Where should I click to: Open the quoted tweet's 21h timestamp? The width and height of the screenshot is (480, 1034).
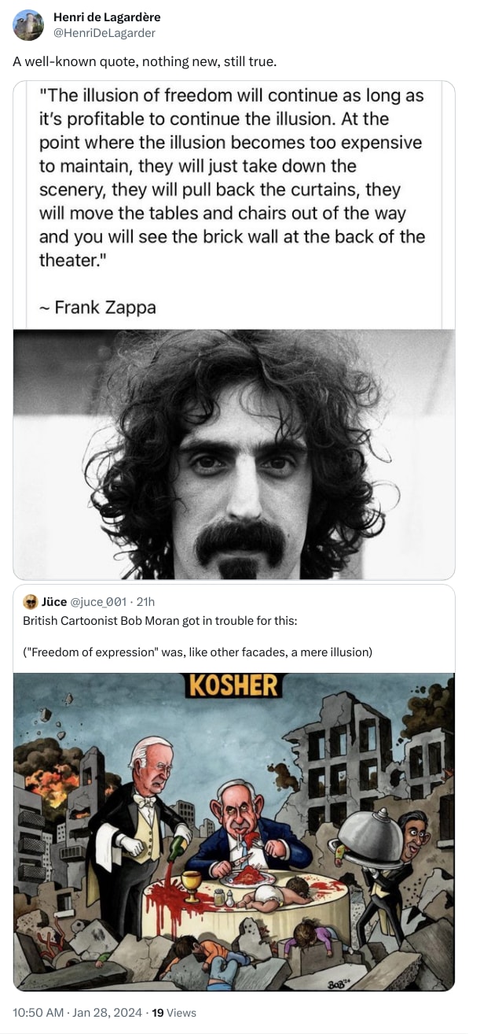tap(145, 602)
